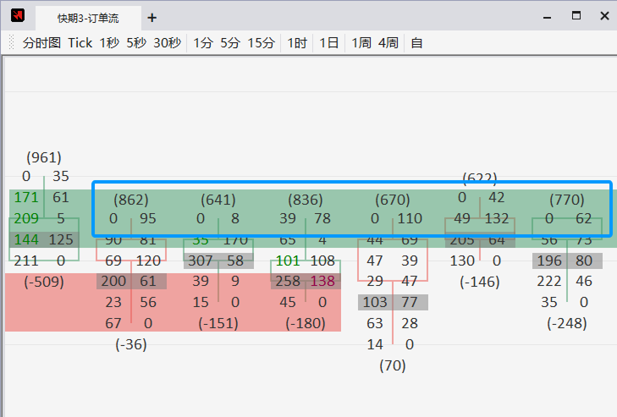Open a new tab with plus button
Viewport: 617px width, 417px height.
pos(151,18)
